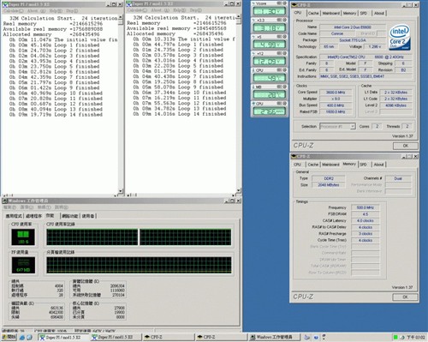Click the fan icon on the CPU fan speed widget
The width and height of the screenshot is (428, 342).
coord(253,104)
